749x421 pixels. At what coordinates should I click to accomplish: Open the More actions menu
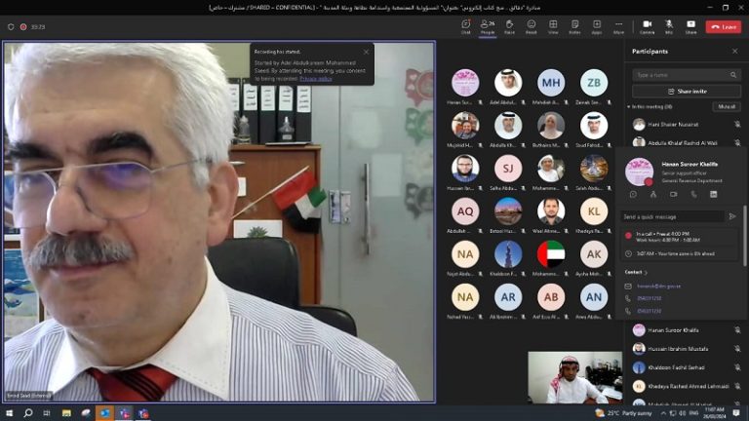tap(618, 26)
